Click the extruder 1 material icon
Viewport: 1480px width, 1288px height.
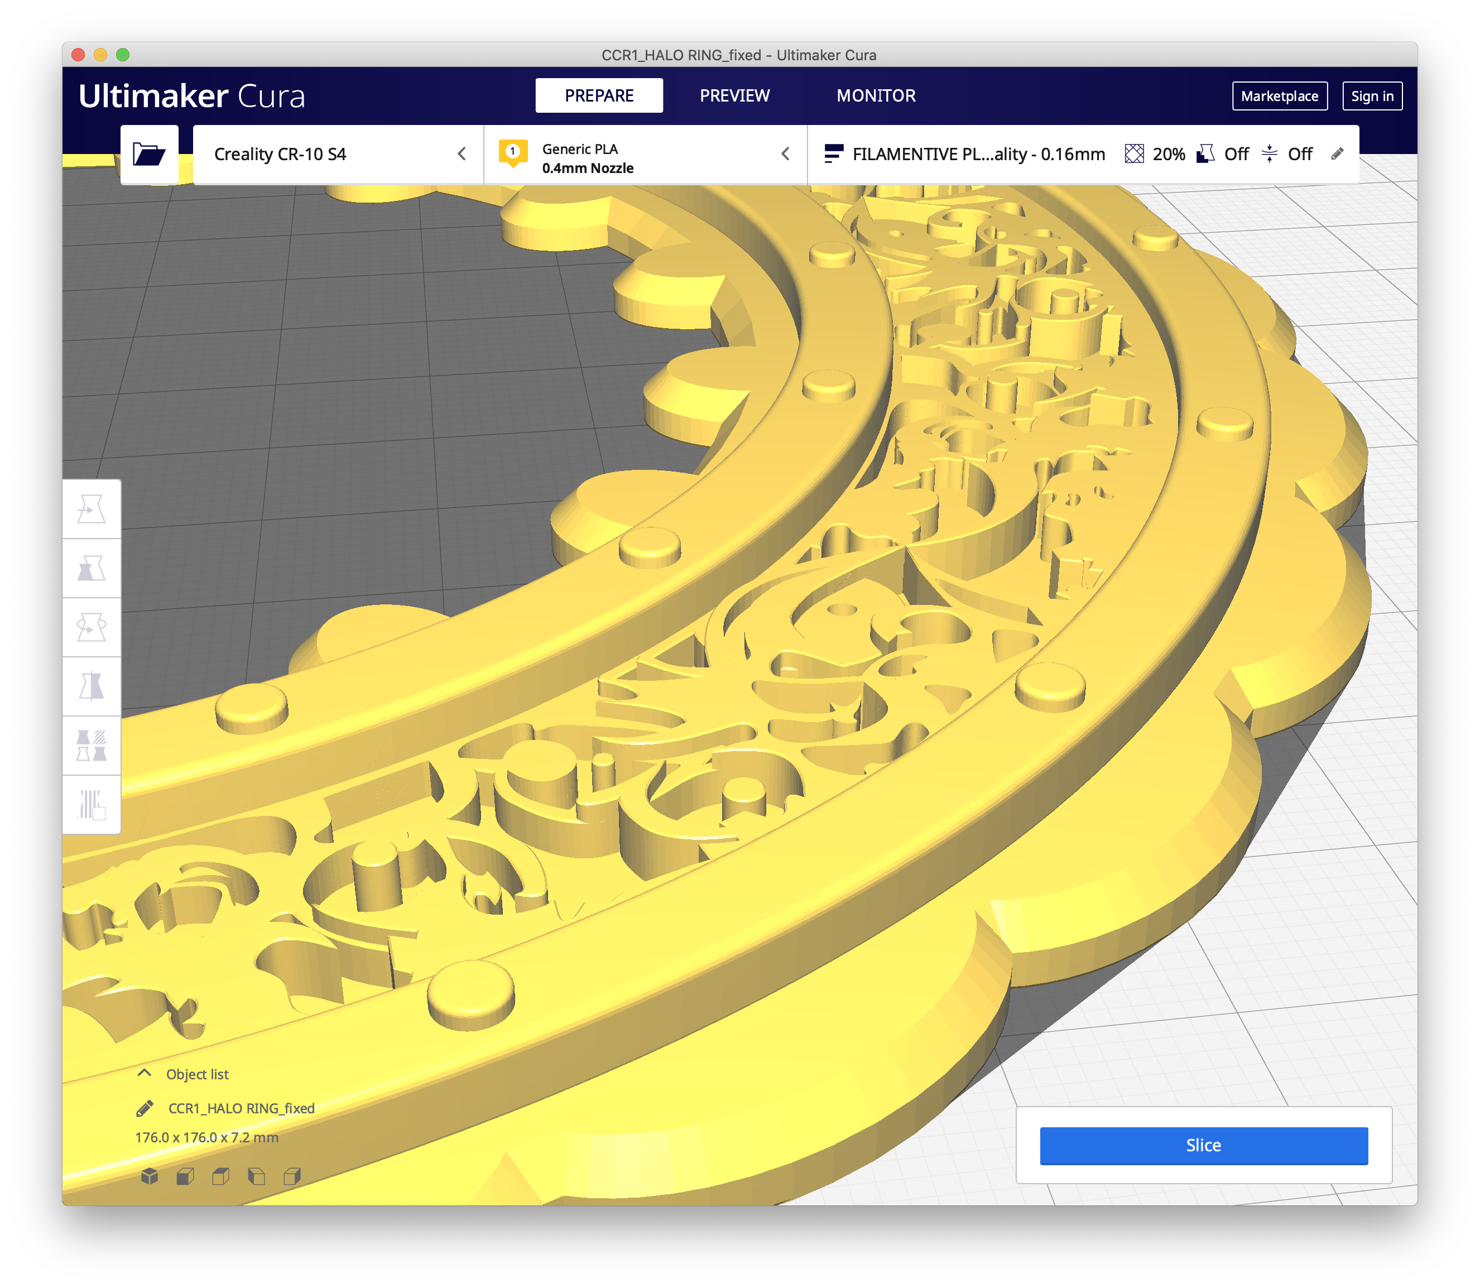[x=512, y=153]
